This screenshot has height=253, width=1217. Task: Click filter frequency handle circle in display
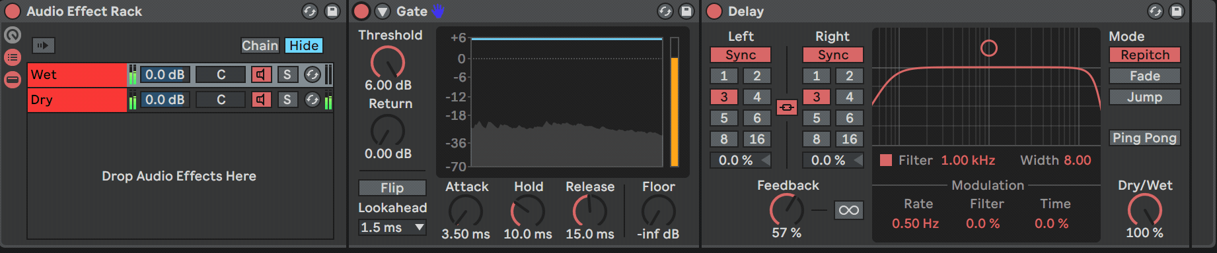(x=988, y=48)
